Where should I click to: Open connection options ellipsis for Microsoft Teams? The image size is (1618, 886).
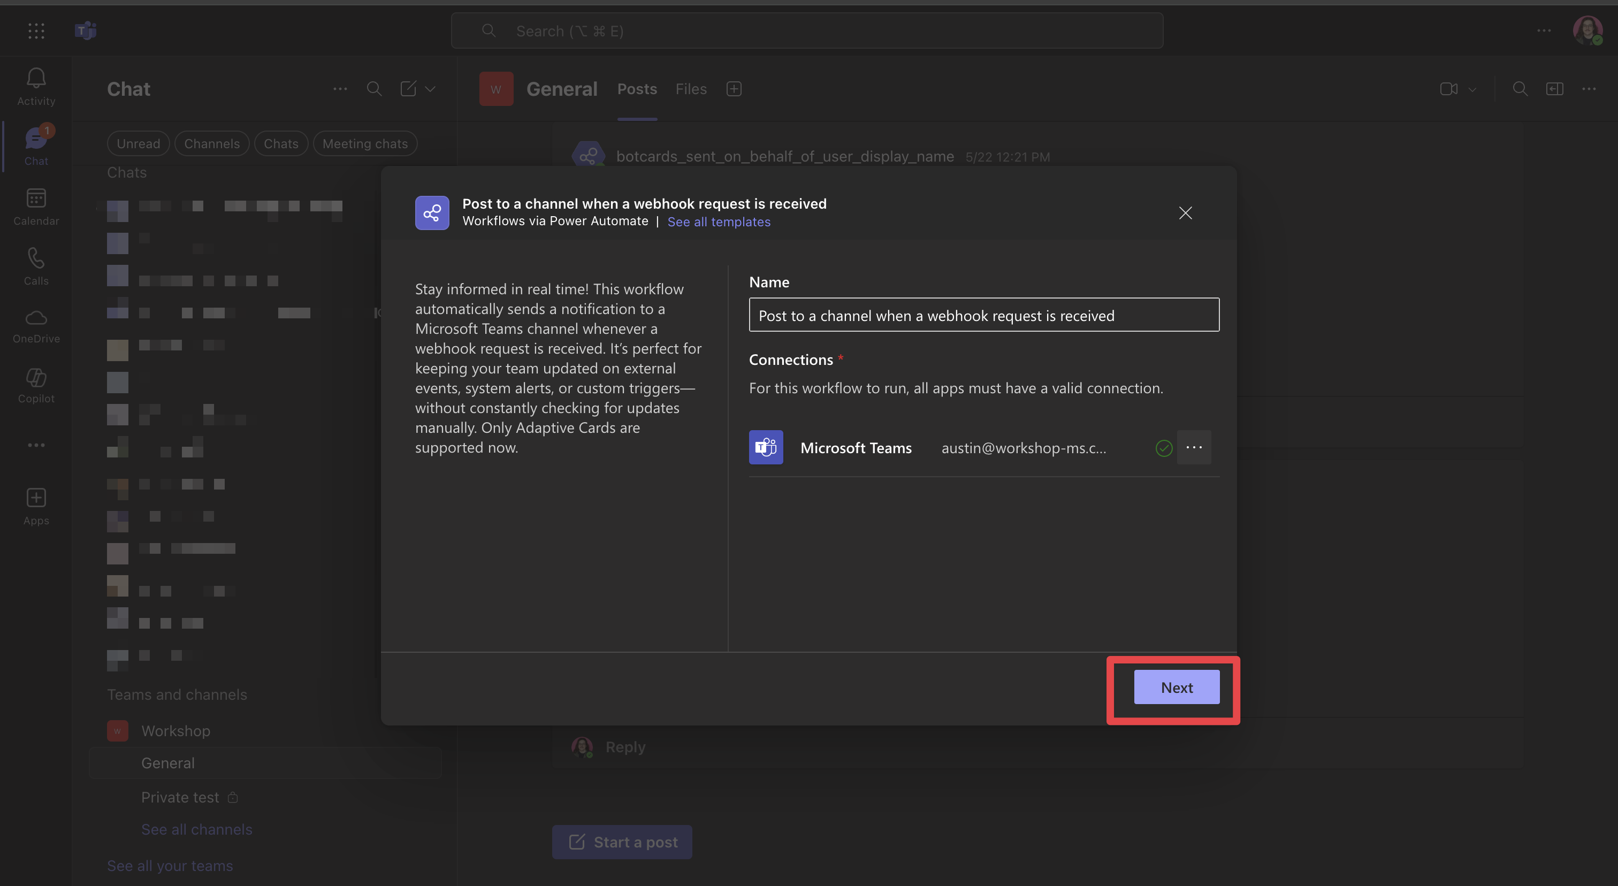pyautogui.click(x=1194, y=447)
